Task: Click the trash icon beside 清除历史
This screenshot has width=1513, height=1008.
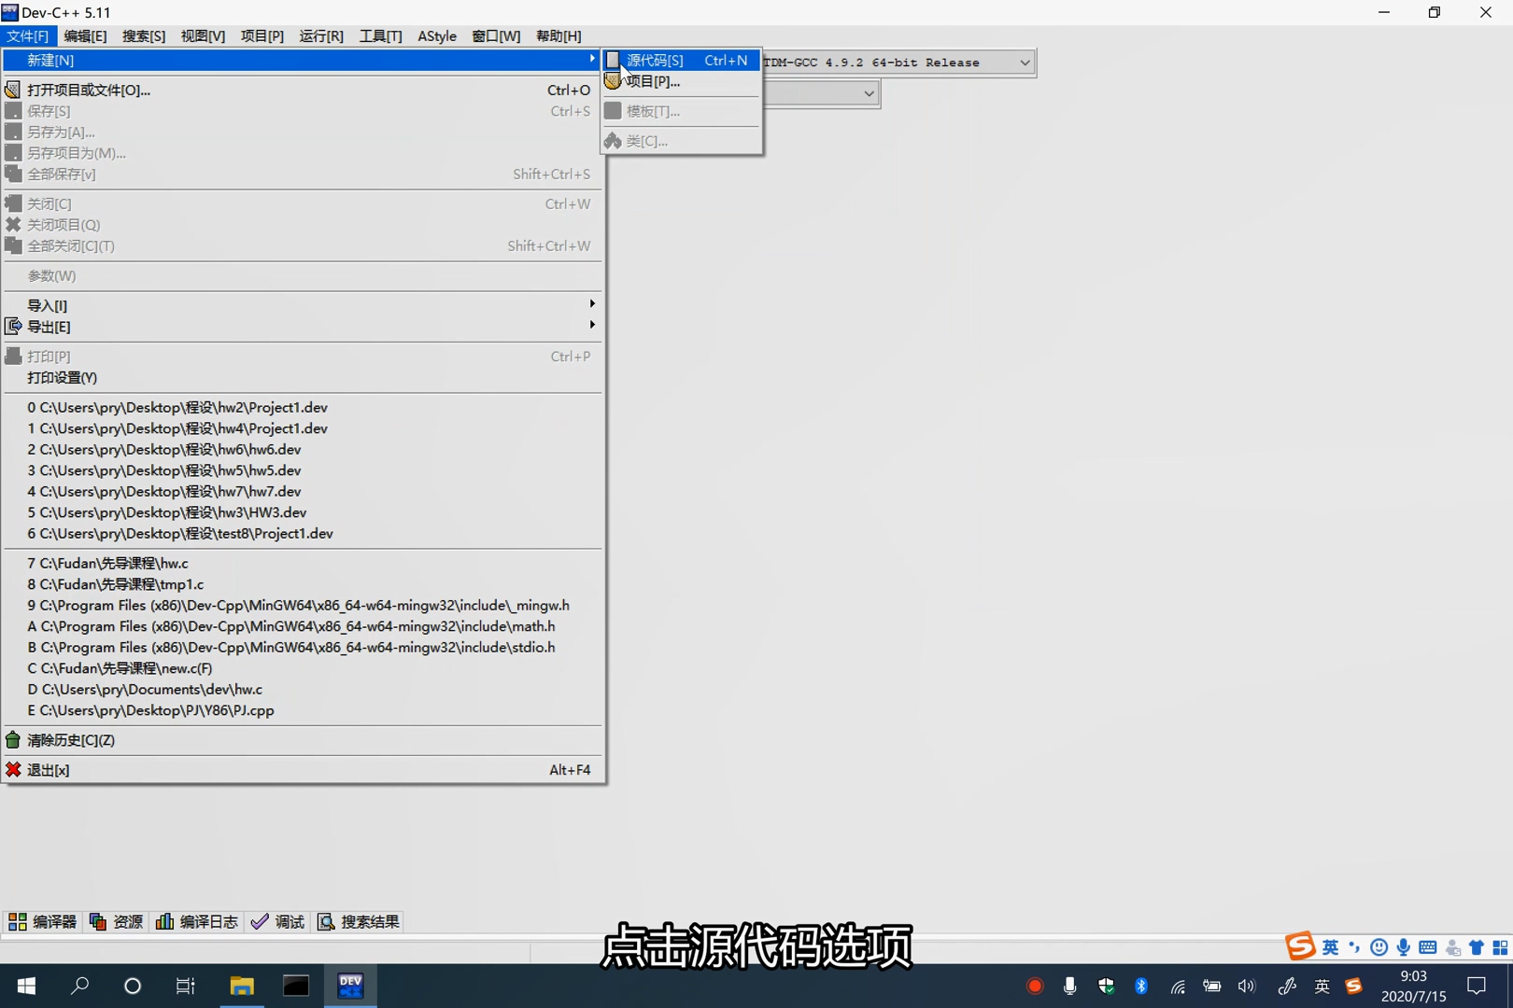Action: 13,739
